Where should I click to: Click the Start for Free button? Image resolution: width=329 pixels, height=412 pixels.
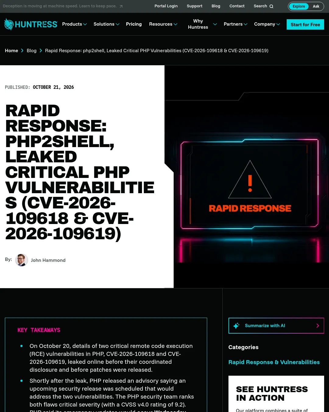coord(305,24)
